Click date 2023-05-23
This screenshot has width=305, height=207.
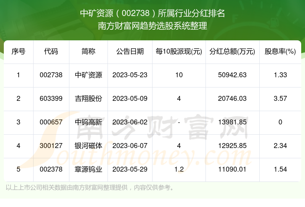click(130, 75)
